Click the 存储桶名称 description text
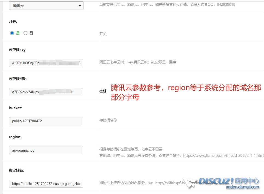 point(108,120)
